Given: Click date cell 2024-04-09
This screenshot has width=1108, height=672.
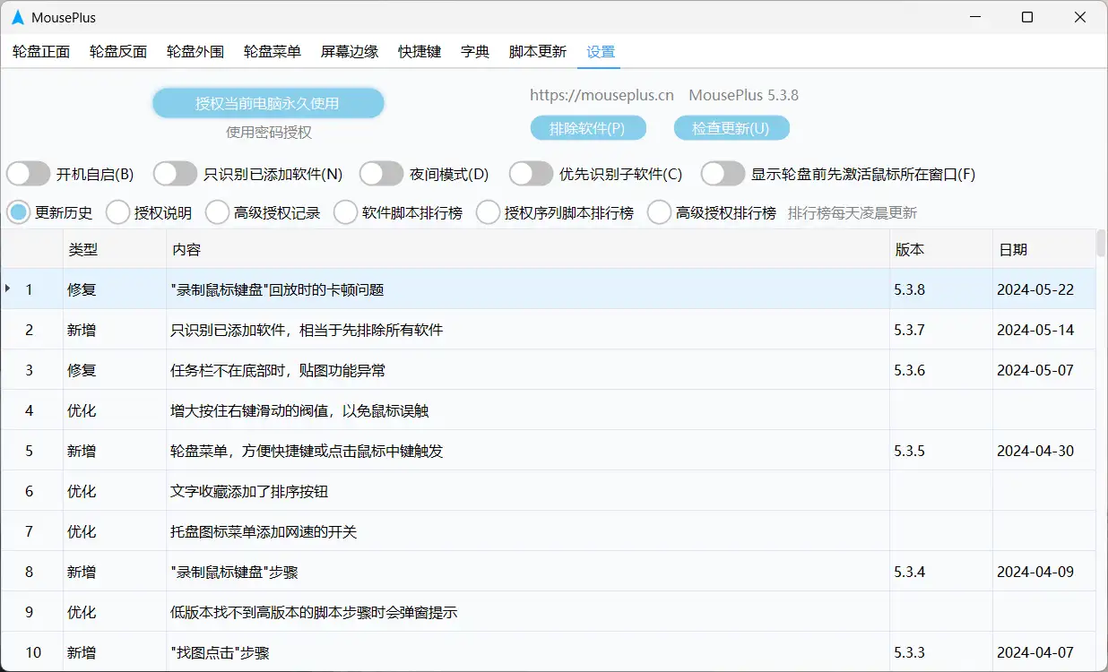Looking at the screenshot, I should click(1044, 572).
